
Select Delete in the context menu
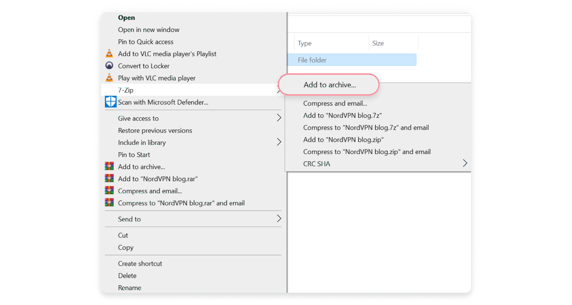pyautogui.click(x=127, y=276)
